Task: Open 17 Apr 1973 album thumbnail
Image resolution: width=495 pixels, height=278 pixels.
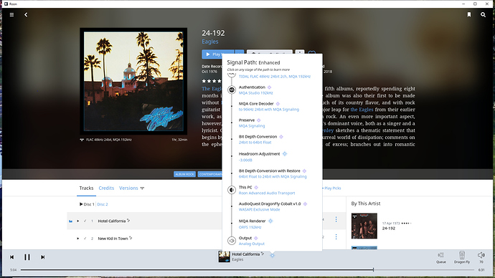Action: coord(364,226)
